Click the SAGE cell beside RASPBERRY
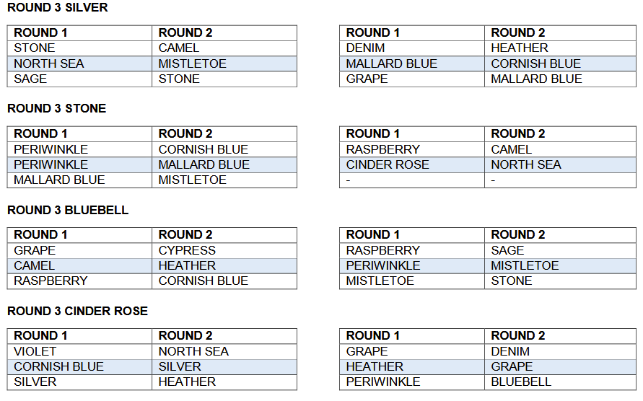This screenshot has height=401, width=643. [507, 250]
